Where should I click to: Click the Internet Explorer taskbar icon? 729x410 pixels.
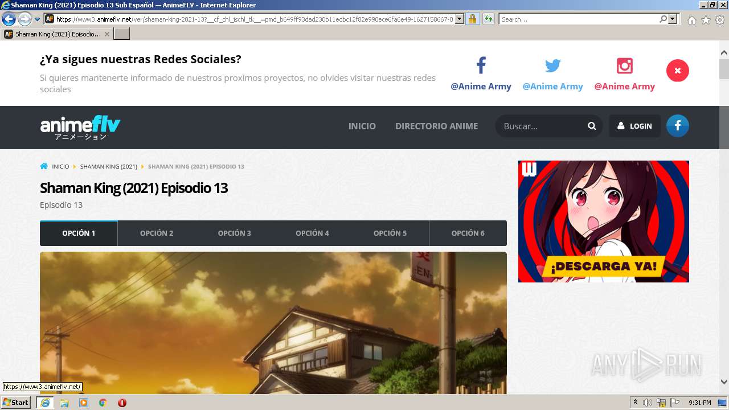click(x=44, y=403)
